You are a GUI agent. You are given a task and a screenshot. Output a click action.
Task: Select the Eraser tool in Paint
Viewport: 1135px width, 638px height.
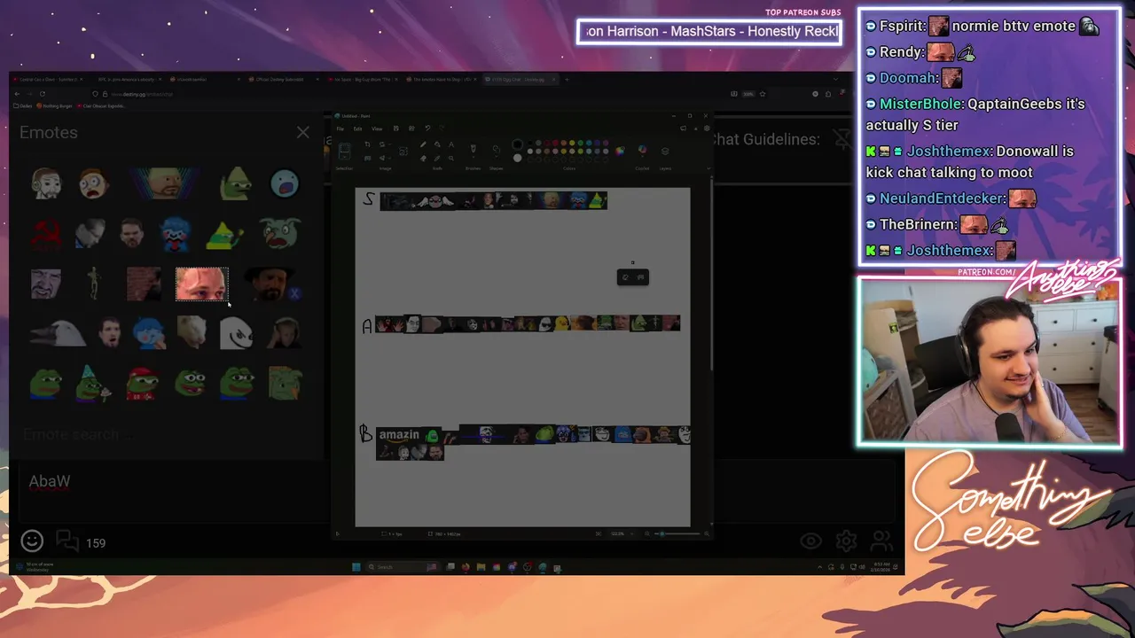[x=423, y=158]
